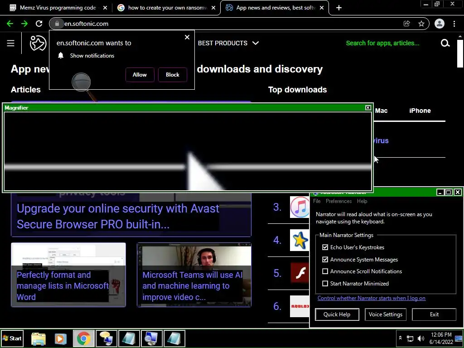The image size is (464, 348).
Task: Enable Start Narrator Minimized
Action: coord(325,284)
